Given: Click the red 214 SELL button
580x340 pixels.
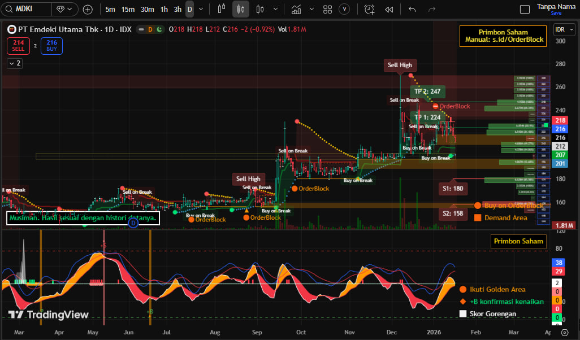Looking at the screenshot, I should point(18,46).
